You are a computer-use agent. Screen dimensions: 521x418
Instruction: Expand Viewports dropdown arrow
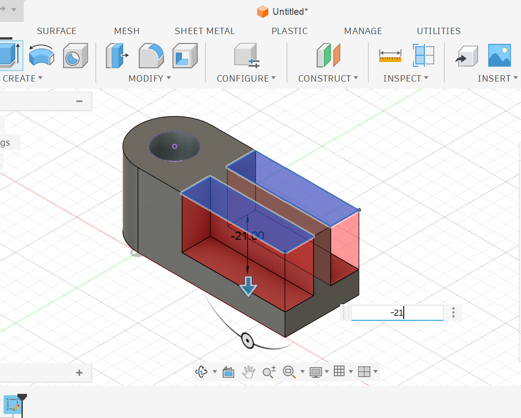point(376,372)
